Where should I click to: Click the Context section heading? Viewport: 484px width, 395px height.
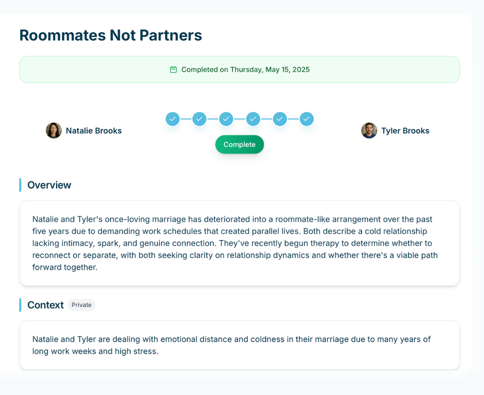tap(45, 305)
